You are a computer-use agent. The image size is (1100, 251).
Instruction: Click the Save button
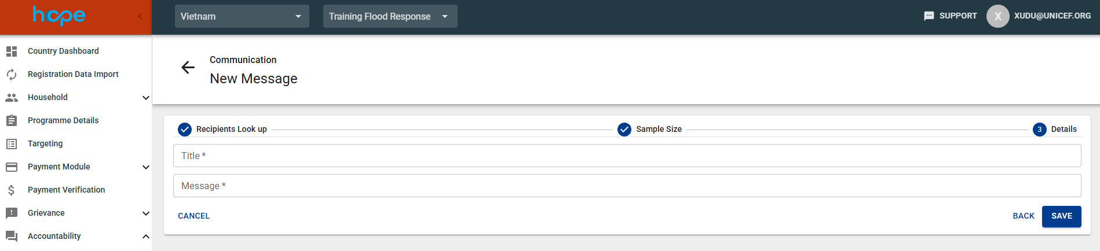coord(1061,216)
